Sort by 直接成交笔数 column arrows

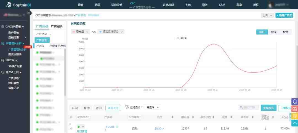tap(273, 117)
